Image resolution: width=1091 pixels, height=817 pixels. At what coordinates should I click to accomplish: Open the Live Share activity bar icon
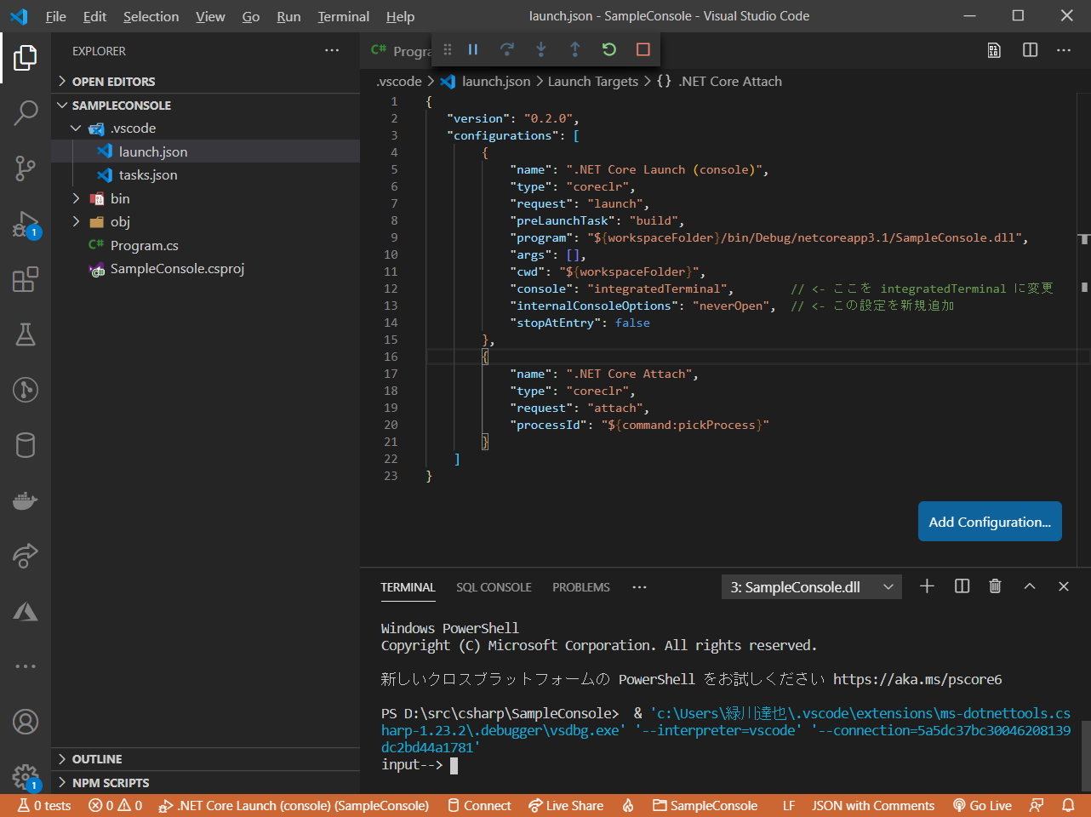click(26, 556)
